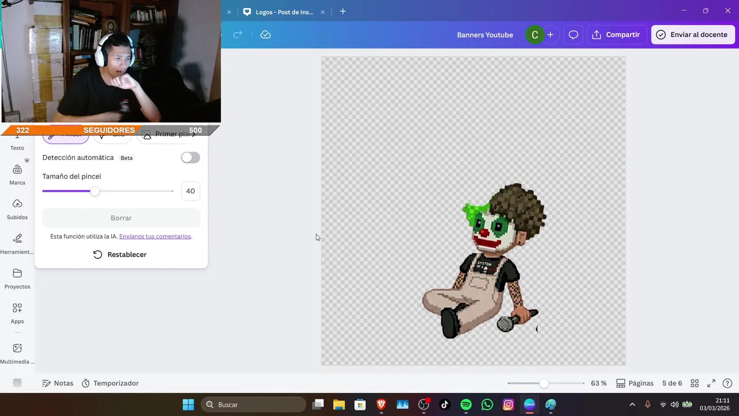
Task: Open TikTok from the taskbar
Action: tap(445, 404)
